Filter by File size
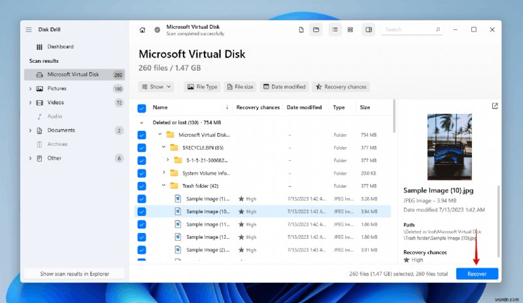 (240, 87)
